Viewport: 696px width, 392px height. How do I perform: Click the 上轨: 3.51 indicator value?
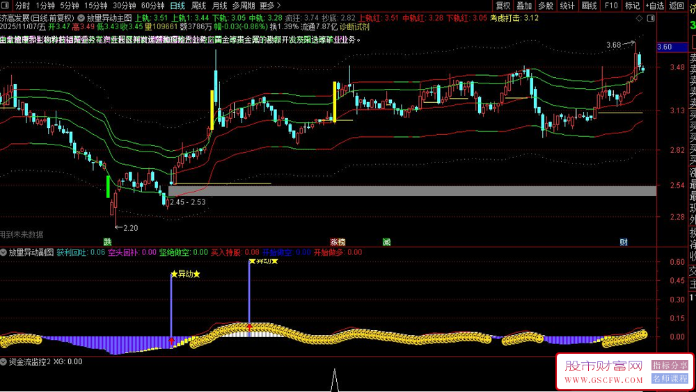pos(151,18)
